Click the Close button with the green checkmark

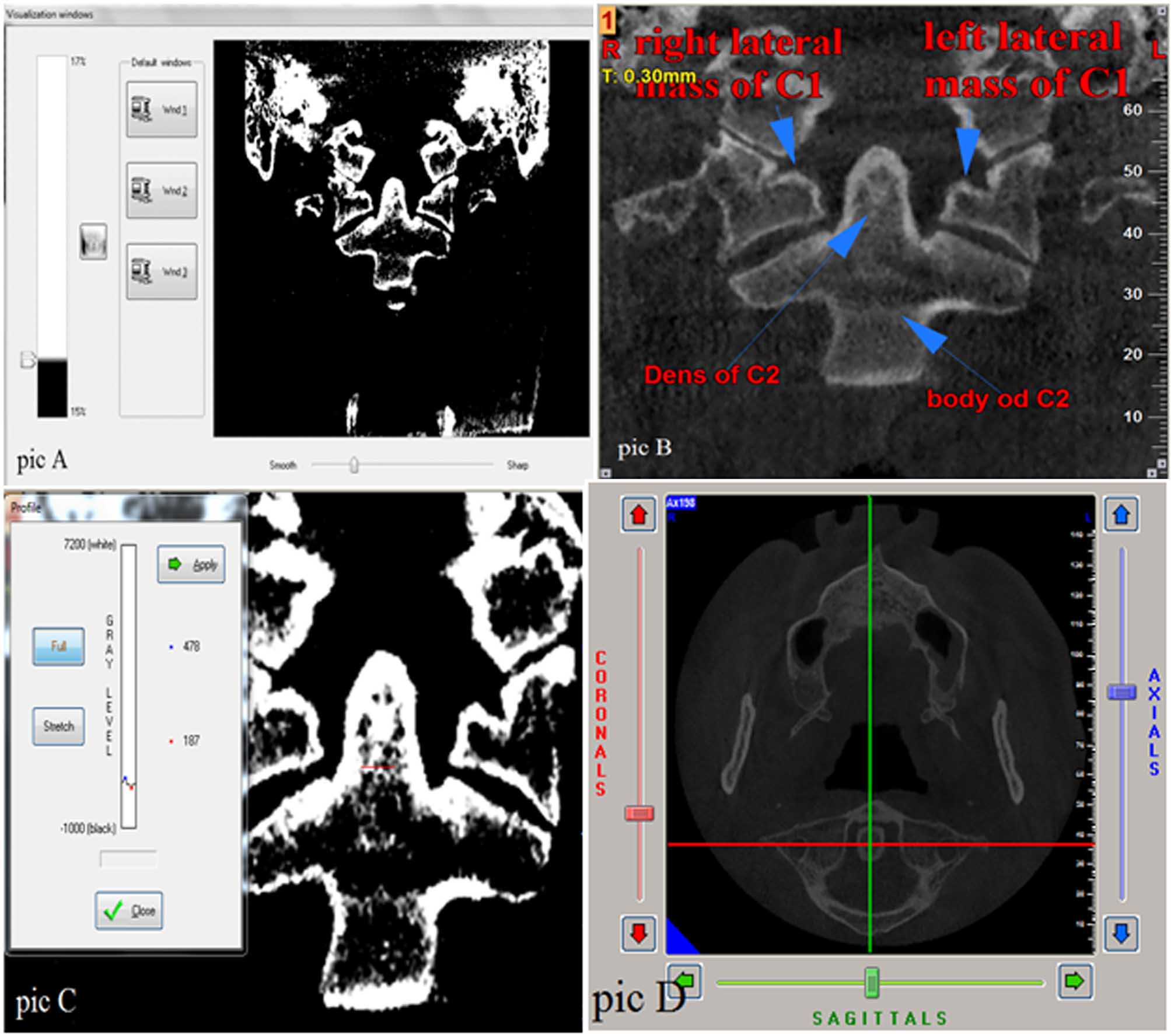point(129,910)
